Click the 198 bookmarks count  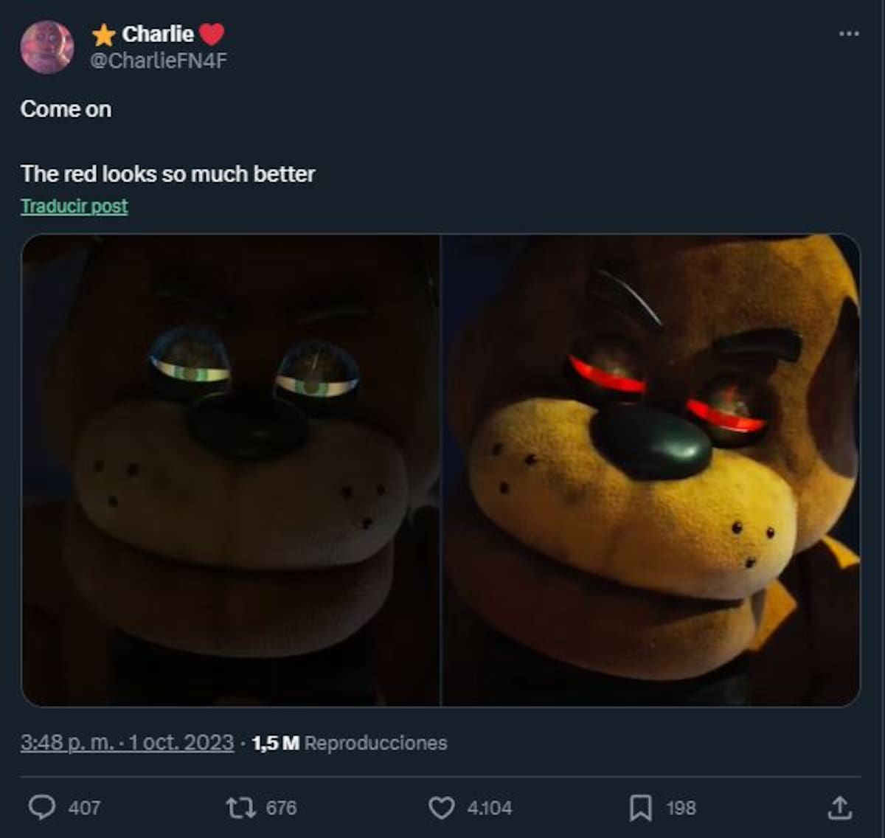tap(681, 808)
